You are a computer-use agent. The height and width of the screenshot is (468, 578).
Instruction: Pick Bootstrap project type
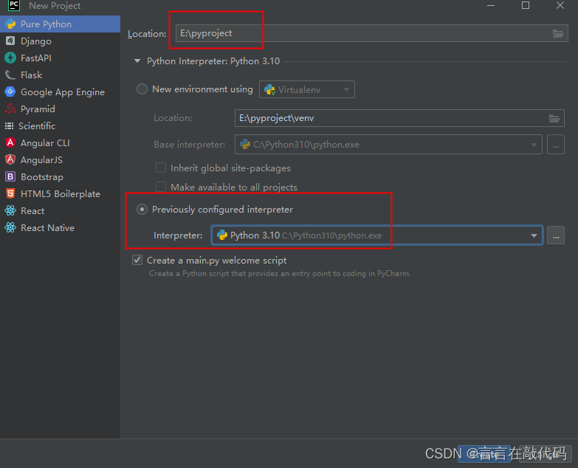point(60,176)
